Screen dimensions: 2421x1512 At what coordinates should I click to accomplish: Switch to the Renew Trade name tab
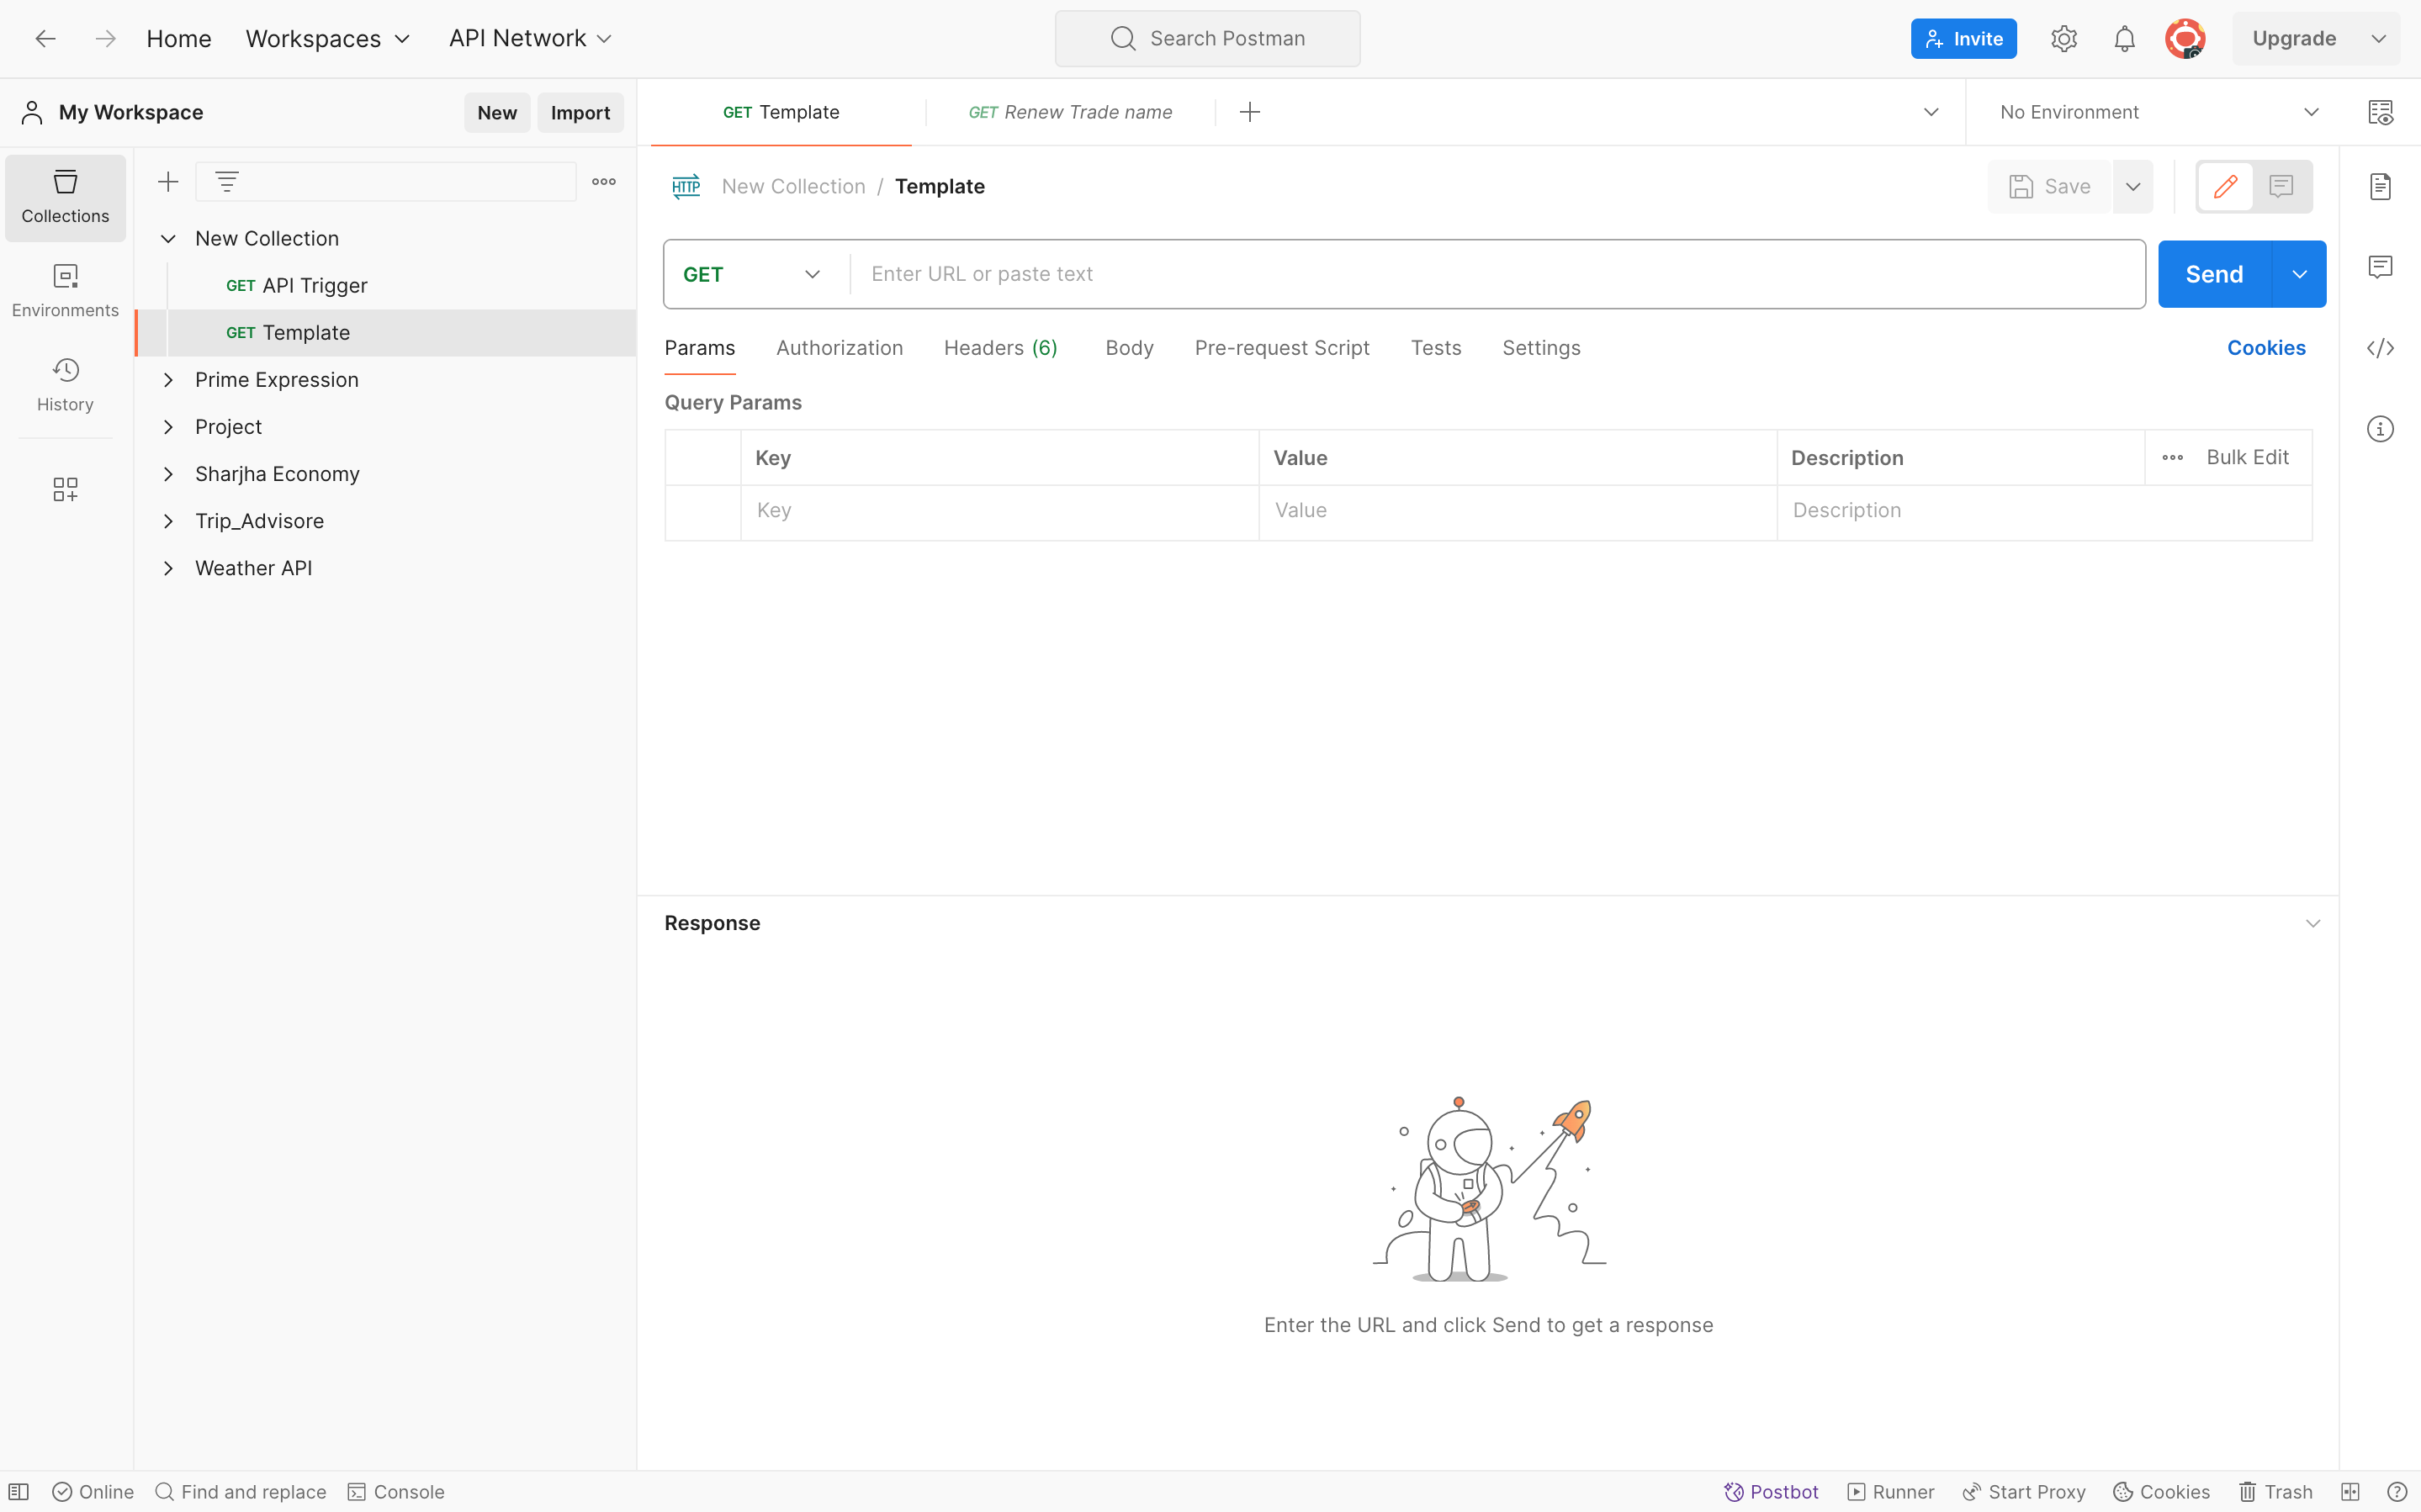click(x=1070, y=112)
